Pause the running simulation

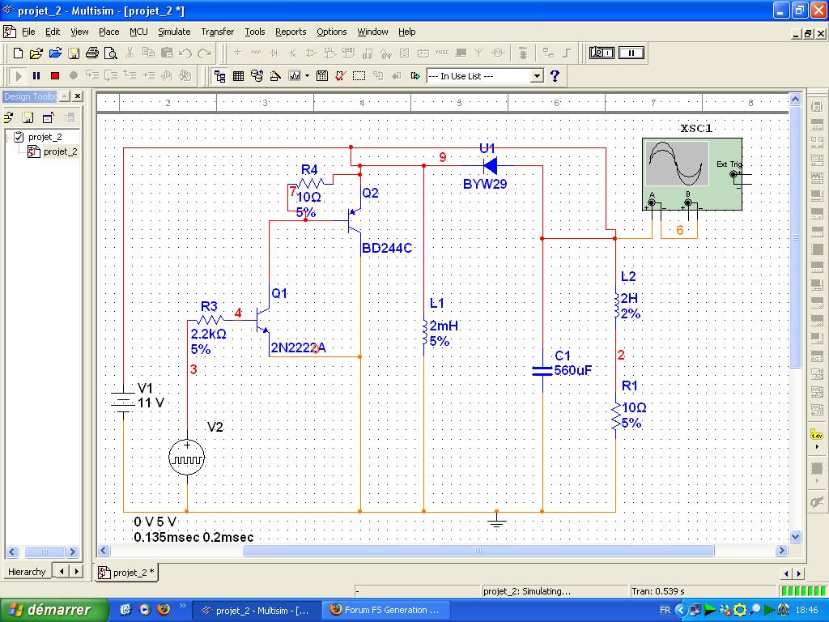[x=36, y=75]
